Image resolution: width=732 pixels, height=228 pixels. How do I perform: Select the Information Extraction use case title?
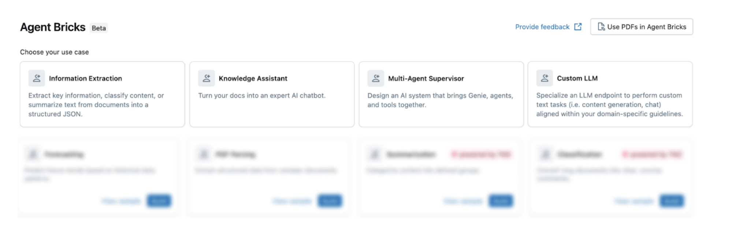pyautogui.click(x=85, y=79)
